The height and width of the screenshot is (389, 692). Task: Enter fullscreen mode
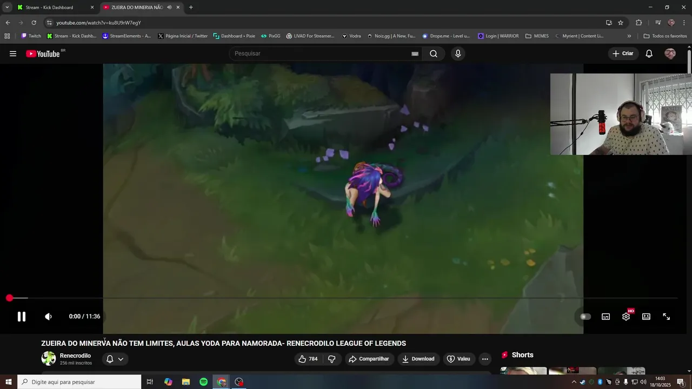coord(667,317)
